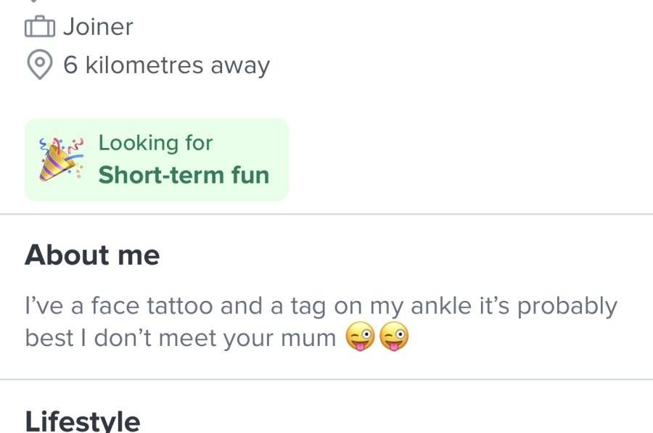The height and width of the screenshot is (433, 653).
Task: Select the About me heading
Action: coord(92,255)
